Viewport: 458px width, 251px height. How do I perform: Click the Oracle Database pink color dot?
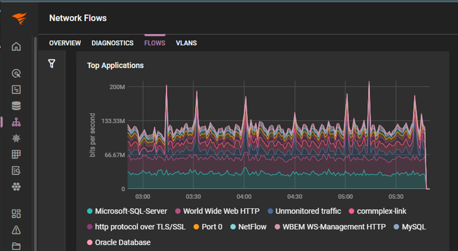(90, 242)
